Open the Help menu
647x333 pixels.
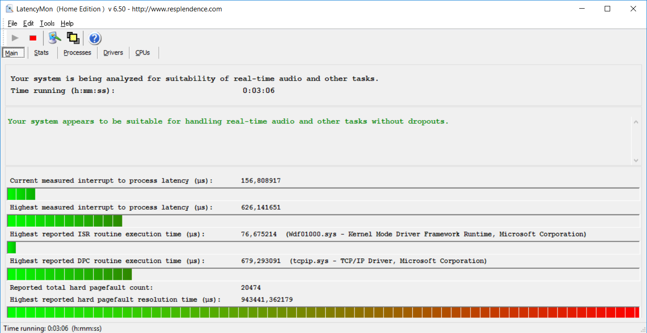pos(67,24)
